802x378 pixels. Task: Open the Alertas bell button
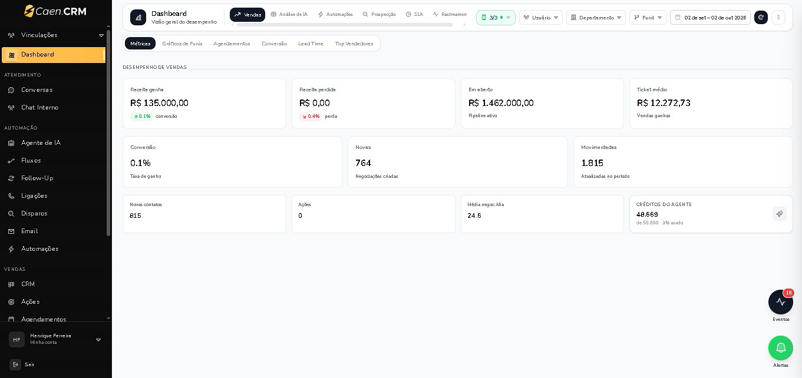point(781,348)
